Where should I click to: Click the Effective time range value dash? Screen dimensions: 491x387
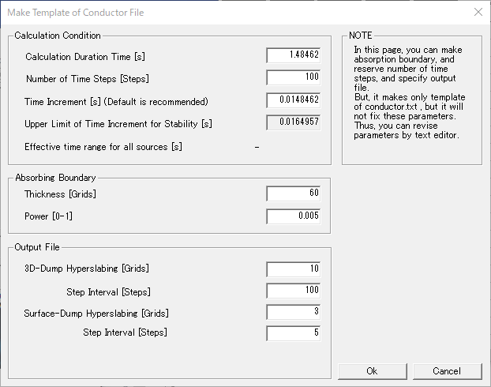click(x=257, y=147)
